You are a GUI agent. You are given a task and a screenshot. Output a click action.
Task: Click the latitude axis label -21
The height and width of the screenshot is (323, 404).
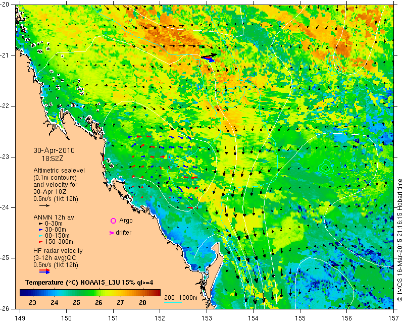tap(5, 56)
